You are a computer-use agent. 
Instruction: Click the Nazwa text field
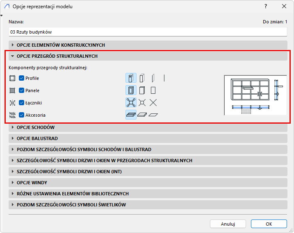click(x=148, y=32)
